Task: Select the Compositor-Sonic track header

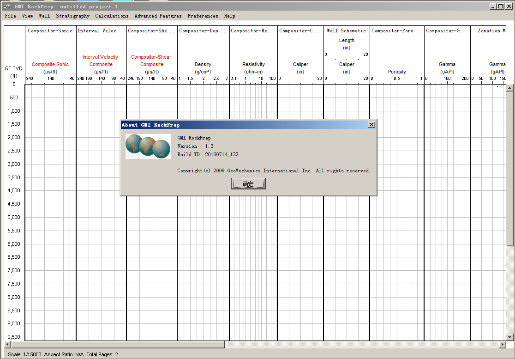Action: tap(50, 30)
